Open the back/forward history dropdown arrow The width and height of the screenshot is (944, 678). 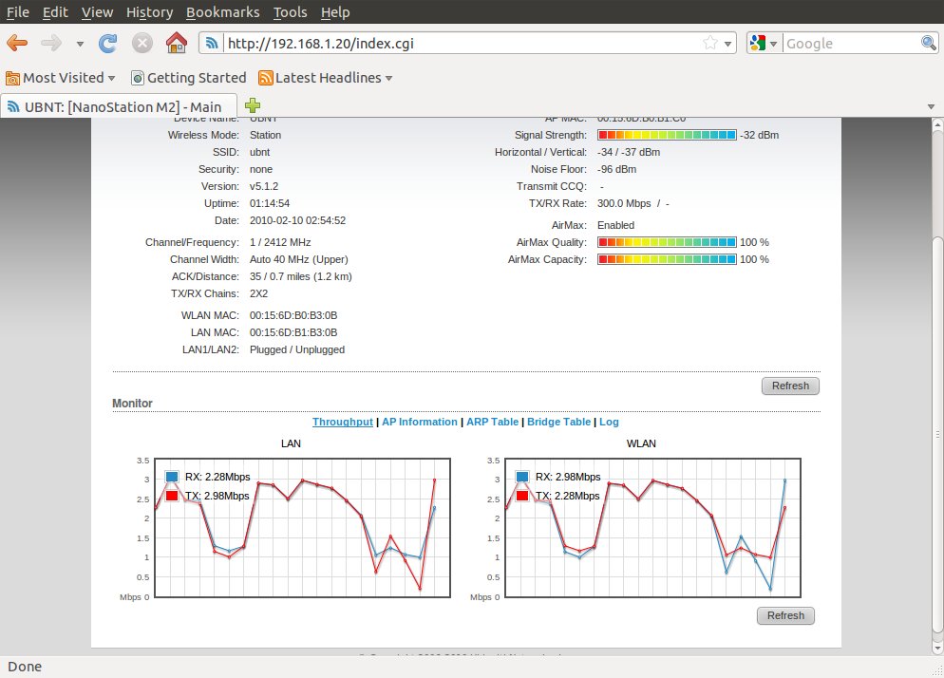pyautogui.click(x=80, y=44)
